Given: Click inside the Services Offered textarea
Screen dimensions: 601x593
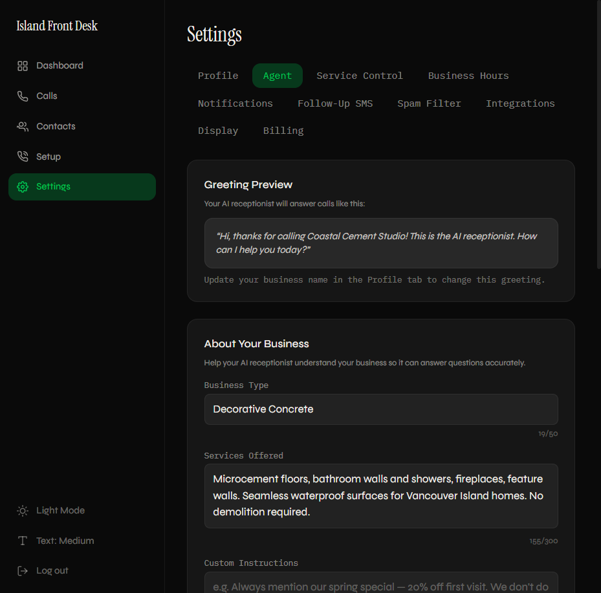Looking at the screenshot, I should point(381,495).
